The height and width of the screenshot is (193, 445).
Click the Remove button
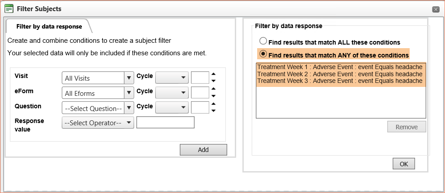point(407,127)
